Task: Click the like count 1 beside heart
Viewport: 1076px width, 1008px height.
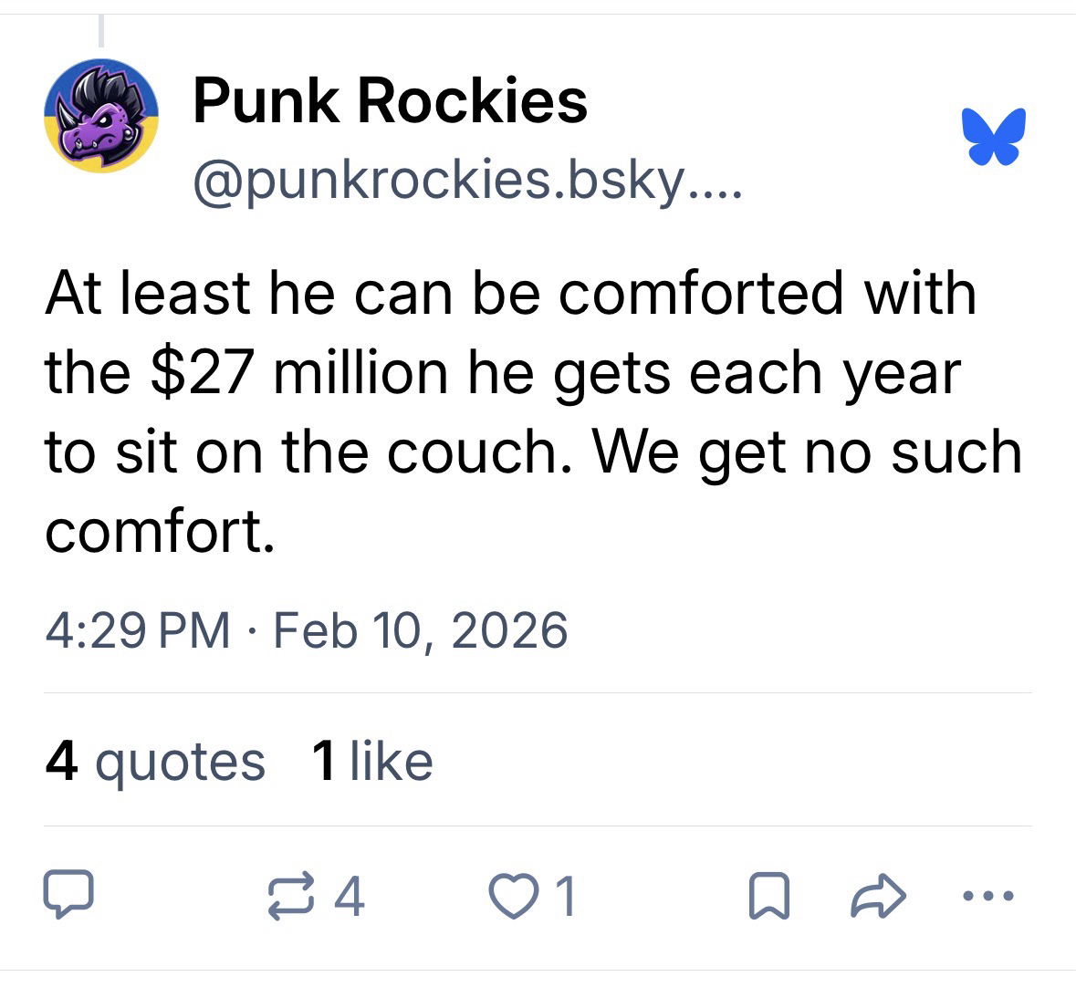Action: coord(566,896)
